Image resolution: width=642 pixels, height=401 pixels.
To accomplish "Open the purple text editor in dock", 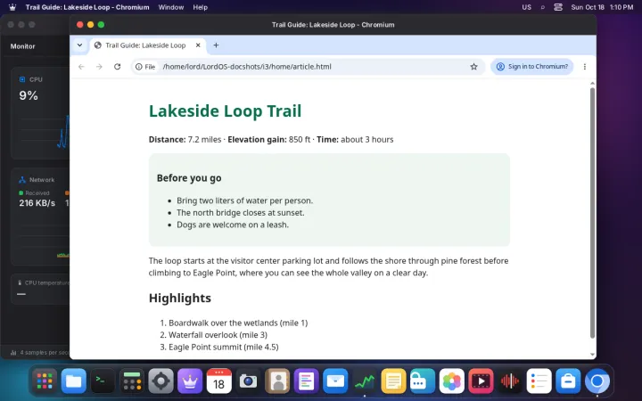I will click(x=306, y=381).
